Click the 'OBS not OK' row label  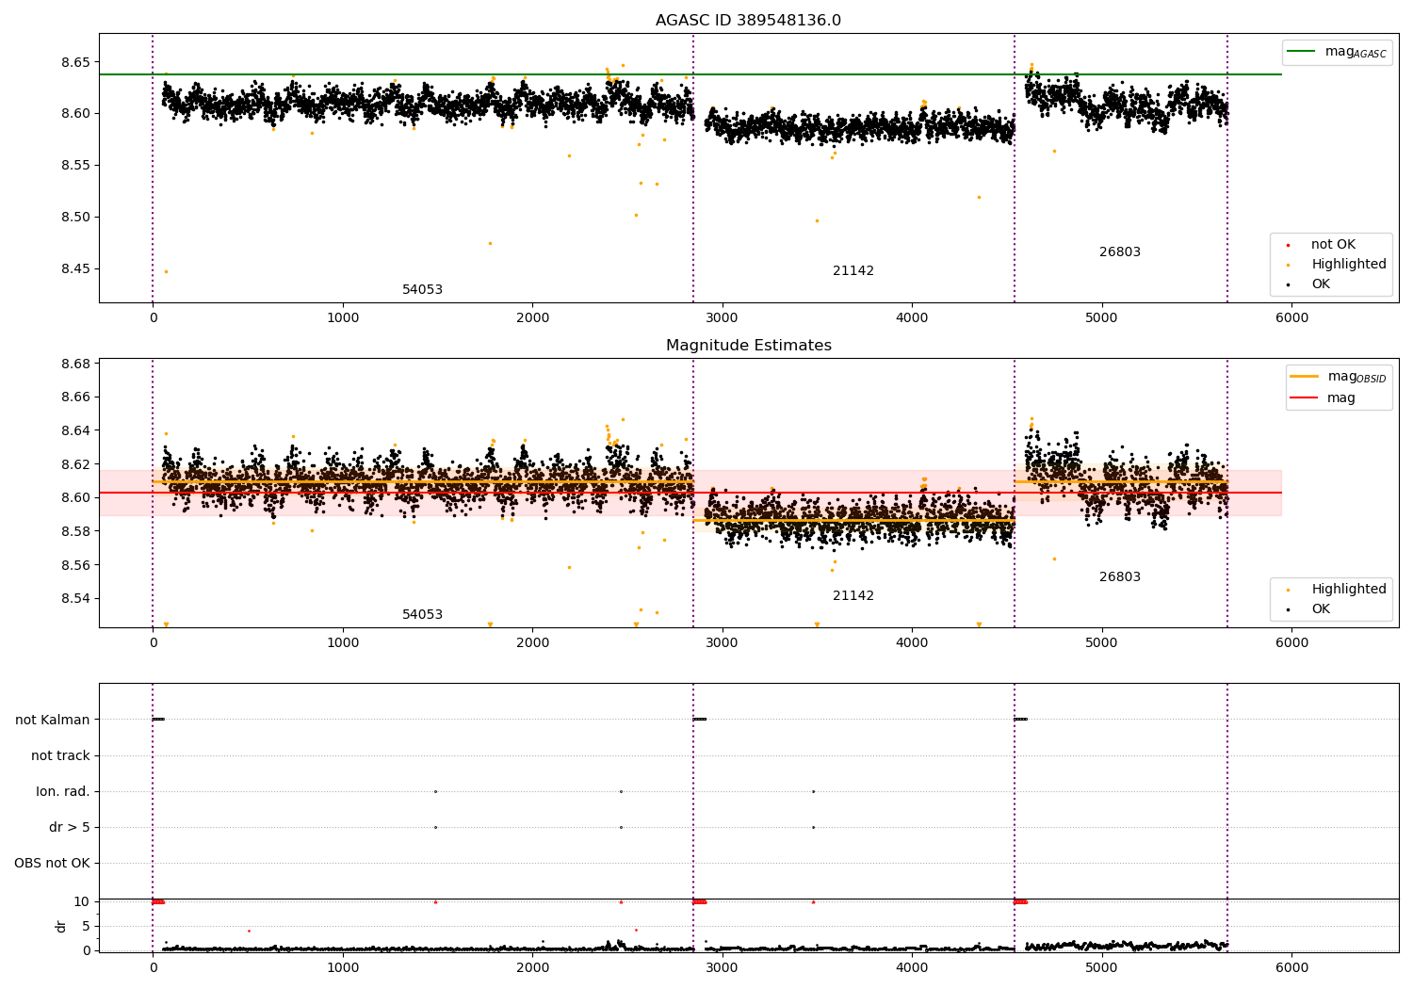coord(52,864)
